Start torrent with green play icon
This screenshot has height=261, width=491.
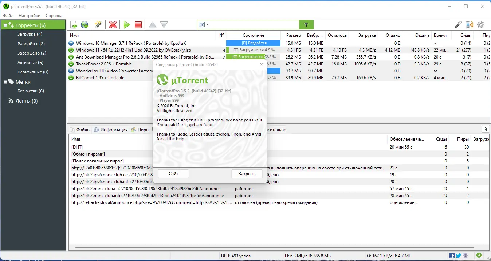(127, 25)
